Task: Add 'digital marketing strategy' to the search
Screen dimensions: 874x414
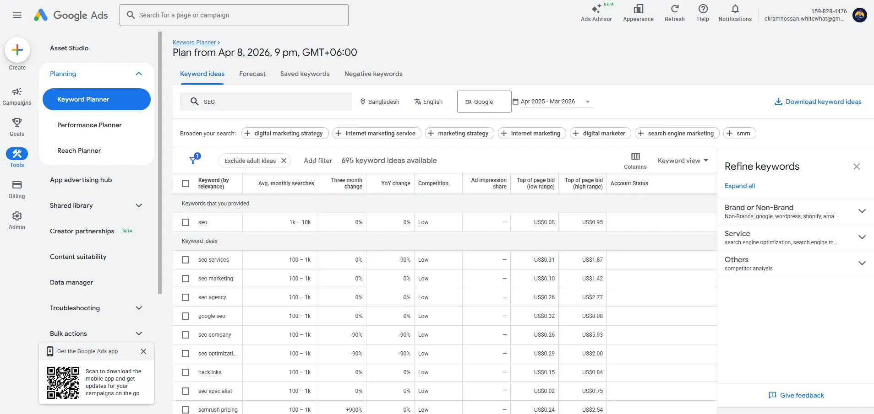Action: click(x=285, y=133)
